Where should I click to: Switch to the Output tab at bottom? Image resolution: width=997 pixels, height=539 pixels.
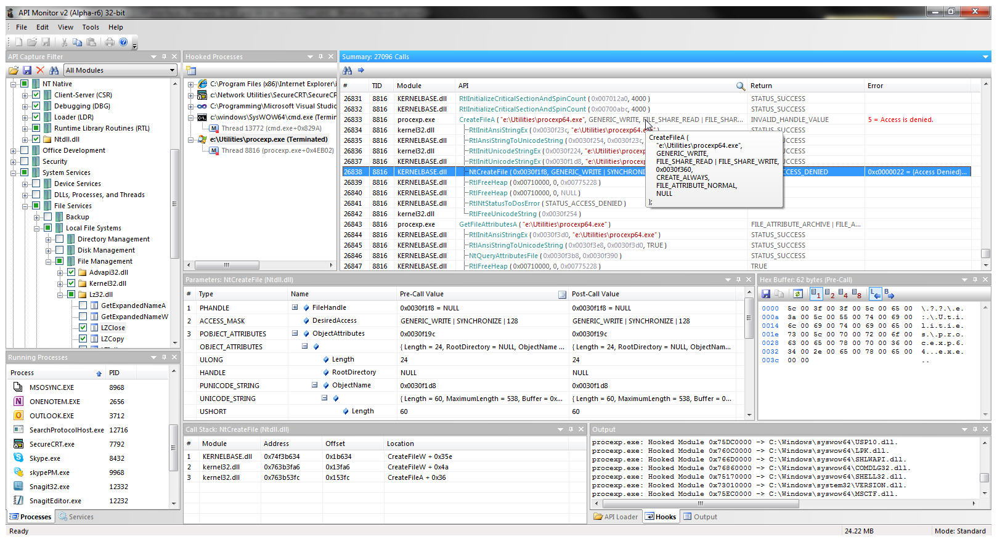[x=700, y=517]
